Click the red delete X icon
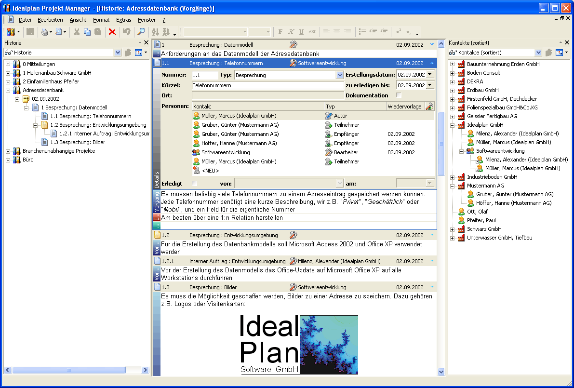 click(x=112, y=32)
